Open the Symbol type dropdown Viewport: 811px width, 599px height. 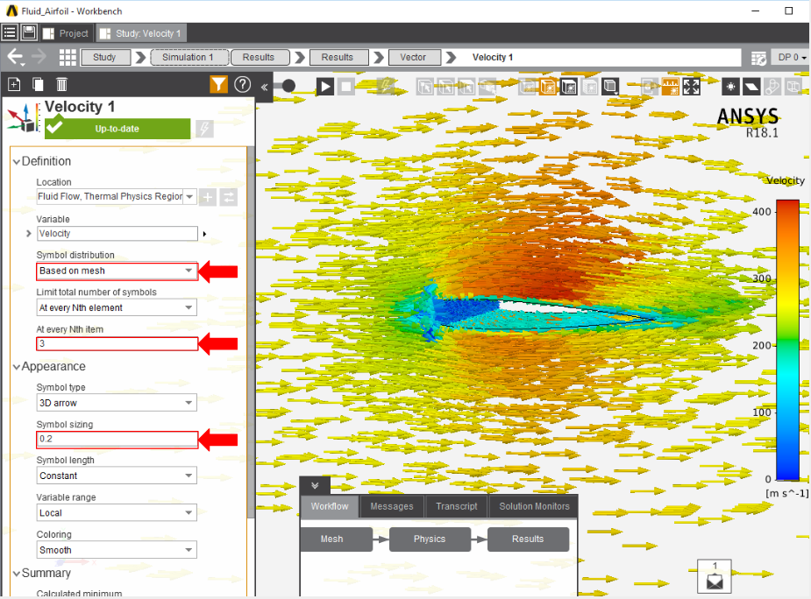(117, 403)
